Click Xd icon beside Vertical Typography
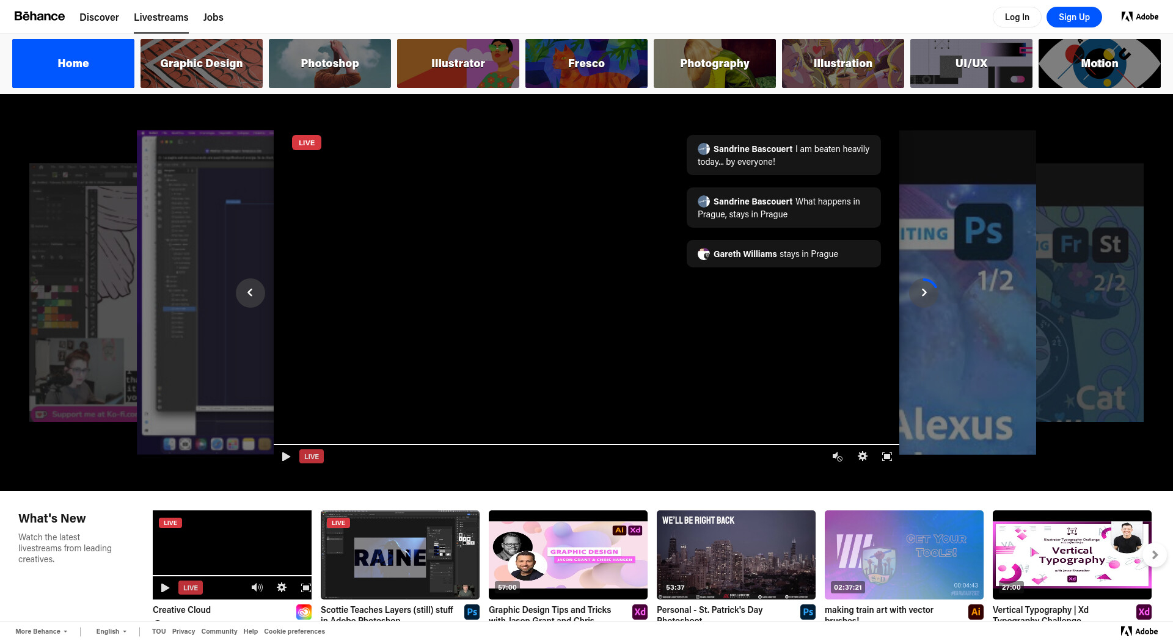 1144,612
